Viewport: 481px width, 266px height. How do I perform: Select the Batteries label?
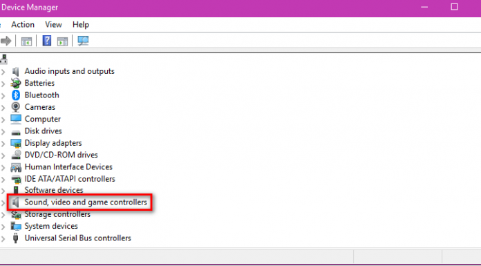pos(39,83)
